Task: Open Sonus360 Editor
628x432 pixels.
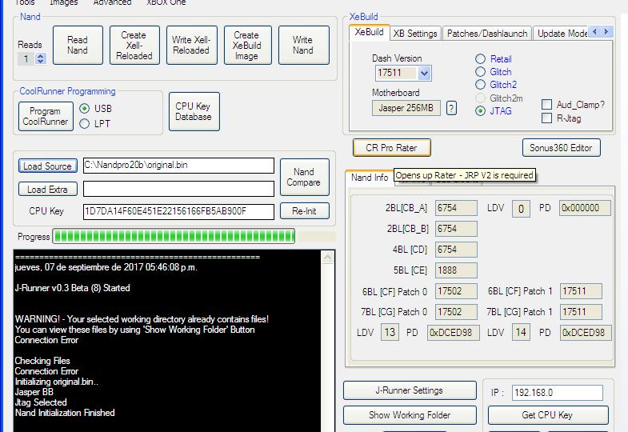Action: (x=561, y=148)
